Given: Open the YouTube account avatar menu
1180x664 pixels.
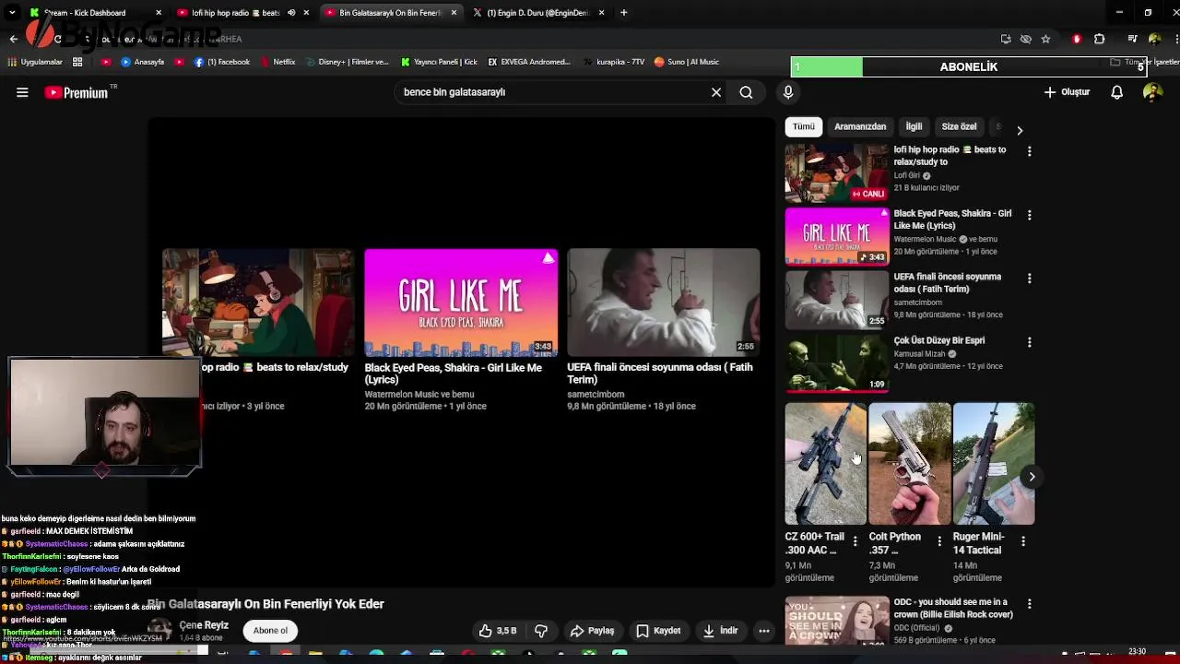Looking at the screenshot, I should 1152,92.
